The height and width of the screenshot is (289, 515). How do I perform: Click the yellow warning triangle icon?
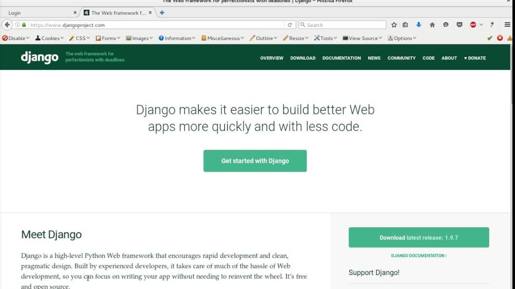(x=510, y=38)
